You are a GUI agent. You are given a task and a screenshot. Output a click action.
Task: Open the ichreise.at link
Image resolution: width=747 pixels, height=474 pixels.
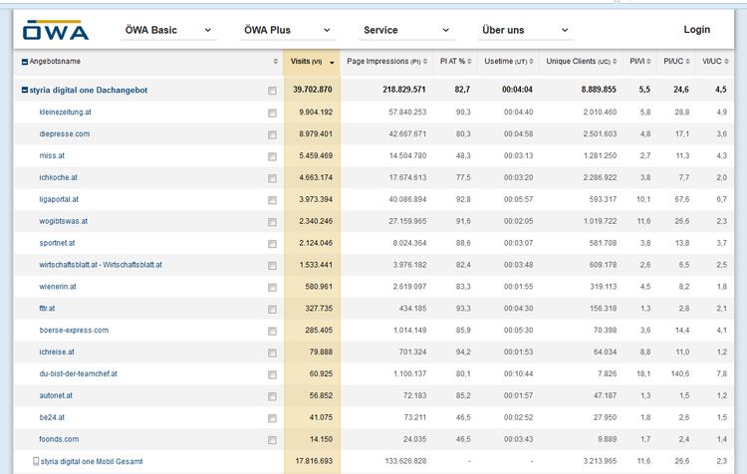pyautogui.click(x=57, y=352)
